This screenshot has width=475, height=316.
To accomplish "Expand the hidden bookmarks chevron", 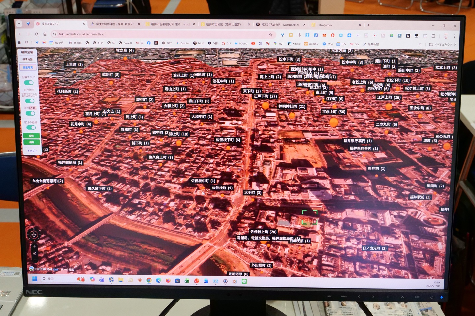I will (x=420, y=44).
